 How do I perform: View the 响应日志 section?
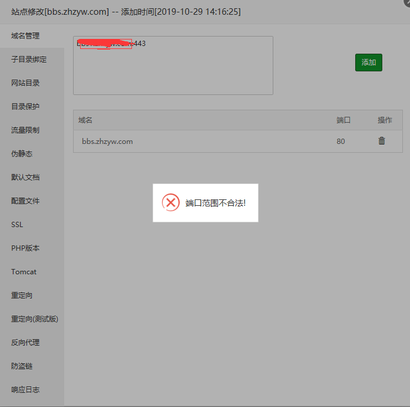tap(32, 389)
